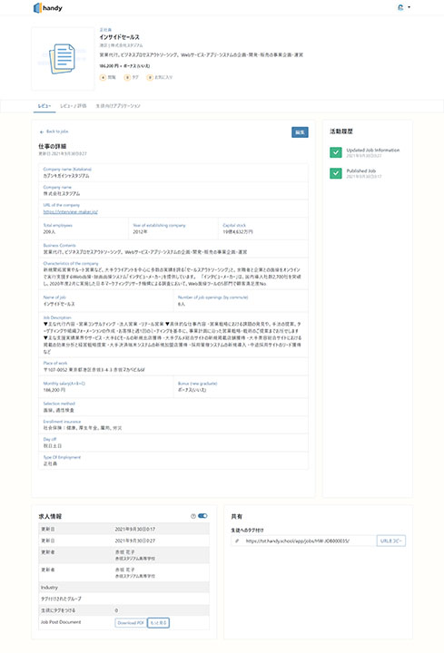Screen dimensions: 444x653
Task: Click the Updated Job Information activity text
Action: [372, 150]
